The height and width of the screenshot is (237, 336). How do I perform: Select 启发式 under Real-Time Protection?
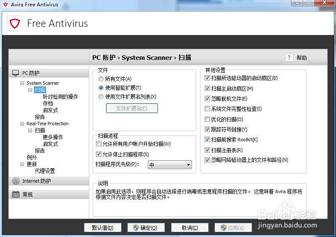click(51, 144)
